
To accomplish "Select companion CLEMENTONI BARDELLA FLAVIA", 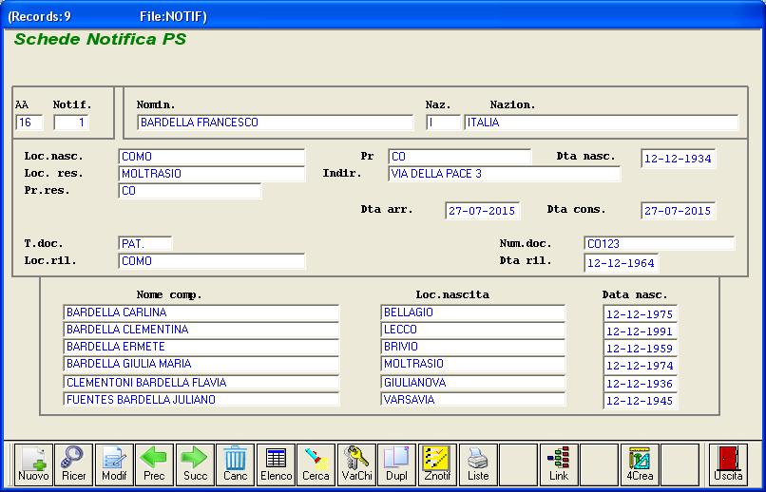I will 201,382.
